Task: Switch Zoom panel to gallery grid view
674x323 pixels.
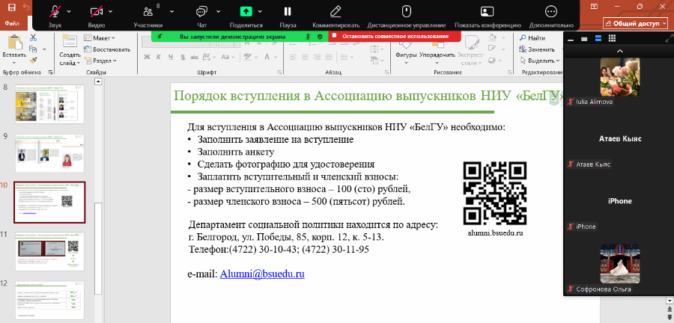Action: pyautogui.click(x=612, y=39)
